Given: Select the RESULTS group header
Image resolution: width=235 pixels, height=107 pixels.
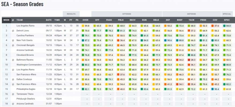Looking at the screenshot, I should coord(71,14).
